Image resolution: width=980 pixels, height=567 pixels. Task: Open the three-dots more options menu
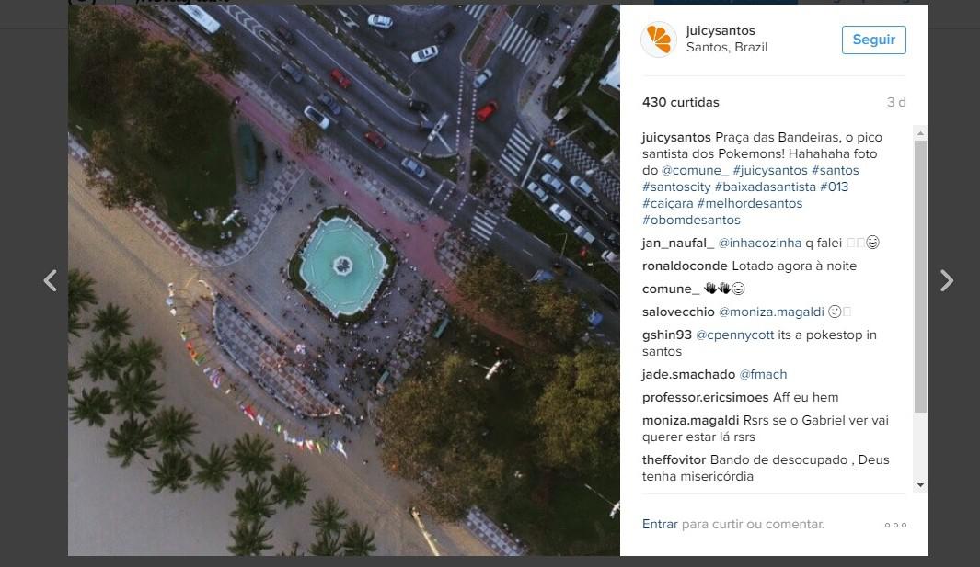[895, 525]
